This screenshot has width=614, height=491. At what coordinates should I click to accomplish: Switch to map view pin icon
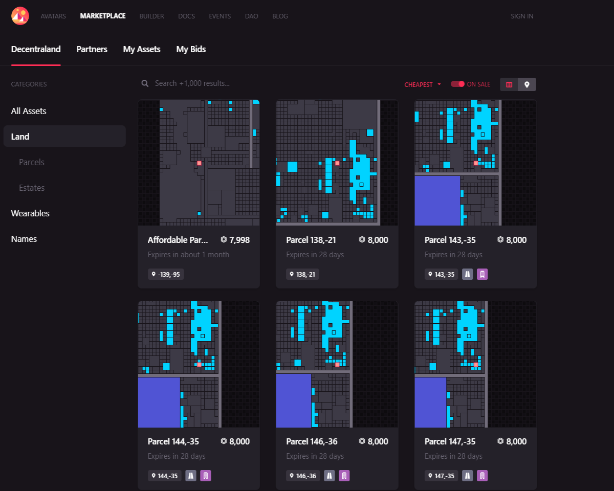pos(527,84)
